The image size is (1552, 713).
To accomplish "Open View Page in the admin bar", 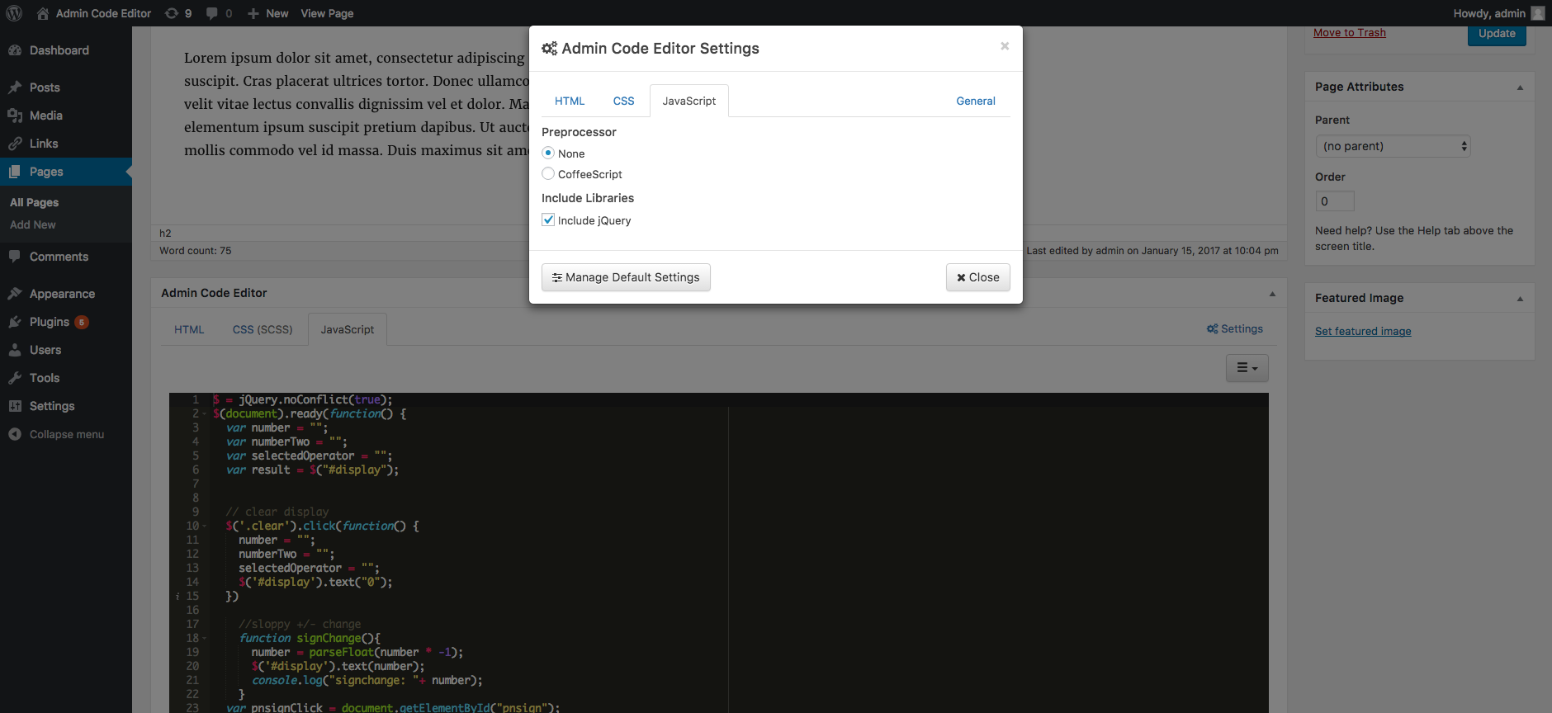I will coord(327,13).
